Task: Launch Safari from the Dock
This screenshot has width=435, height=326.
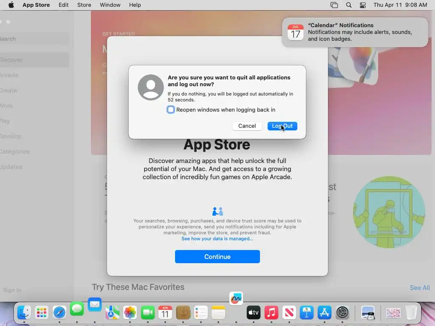Action: (59, 313)
